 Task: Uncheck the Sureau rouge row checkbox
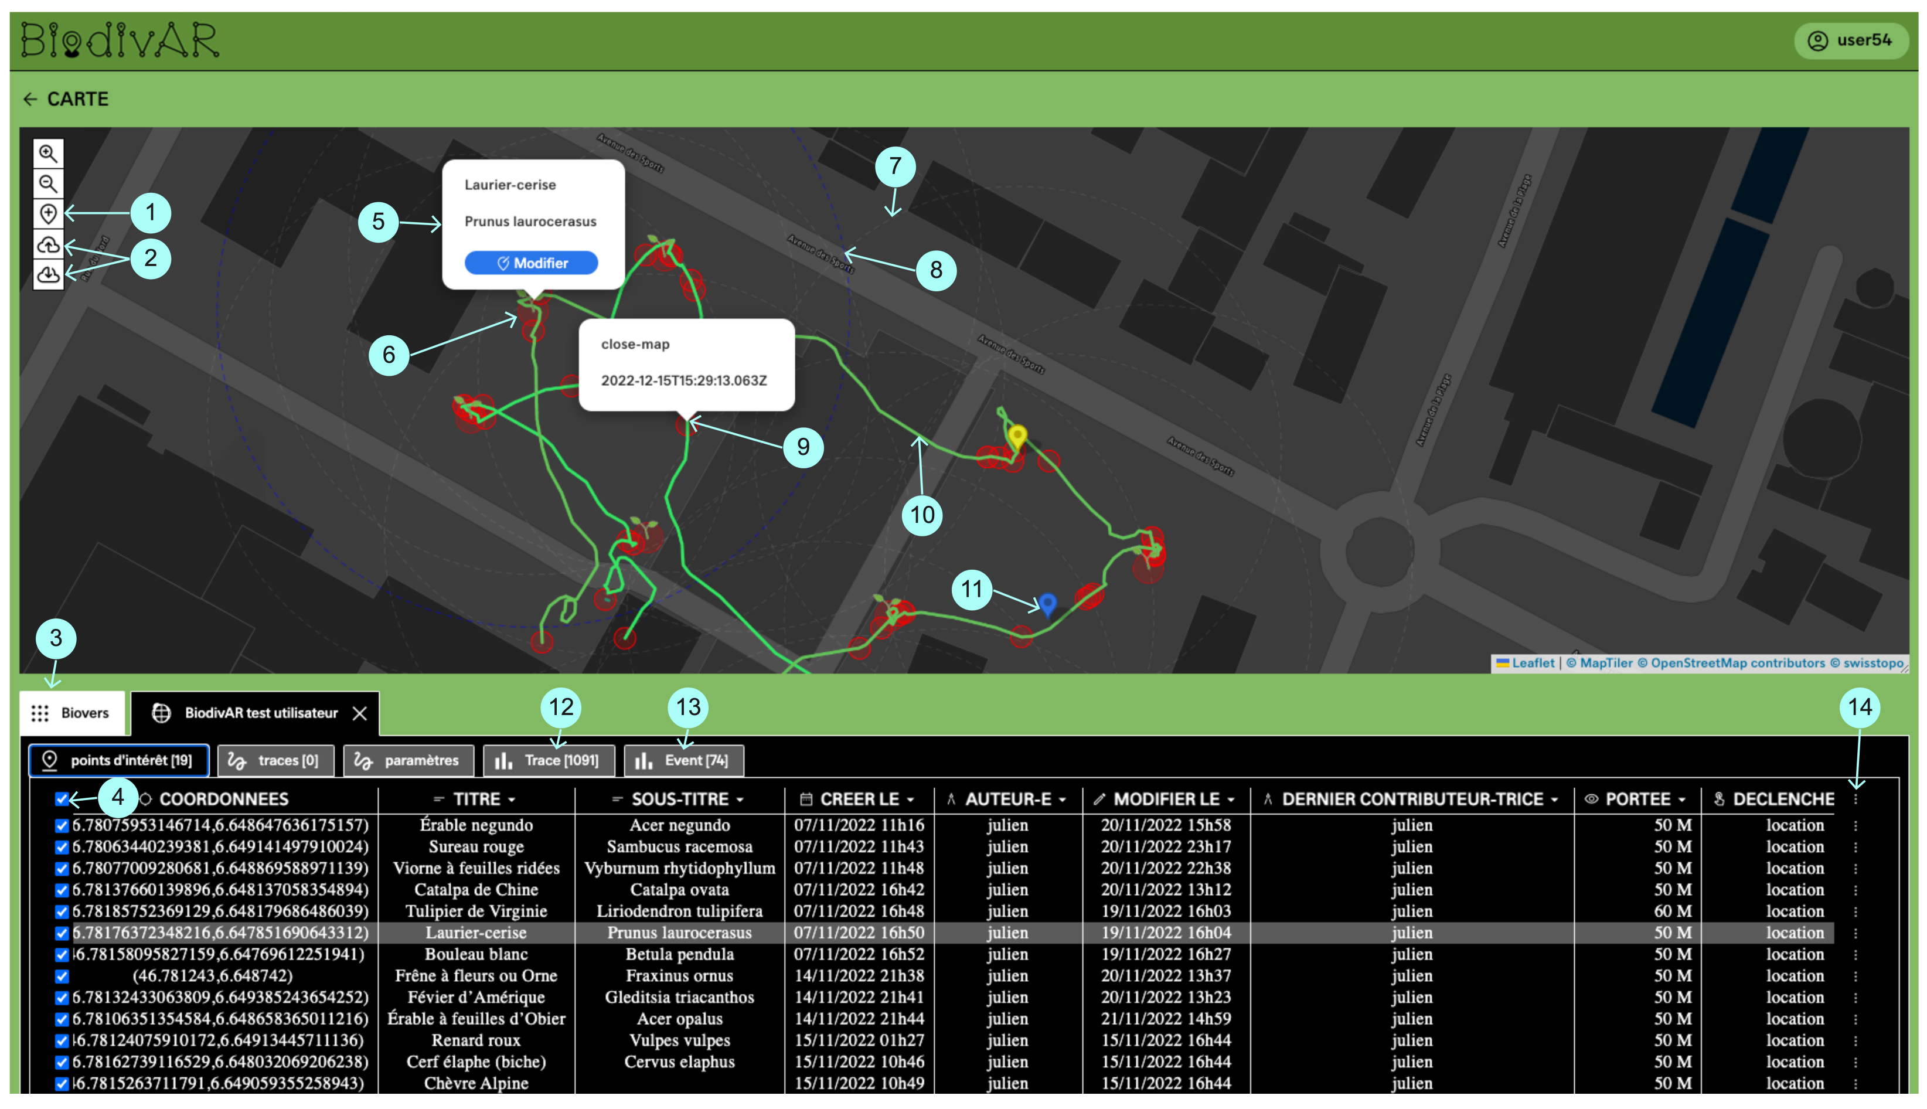(62, 847)
